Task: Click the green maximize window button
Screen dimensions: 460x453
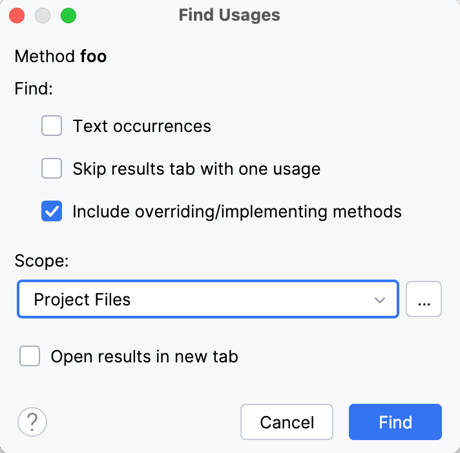Action: tap(68, 16)
